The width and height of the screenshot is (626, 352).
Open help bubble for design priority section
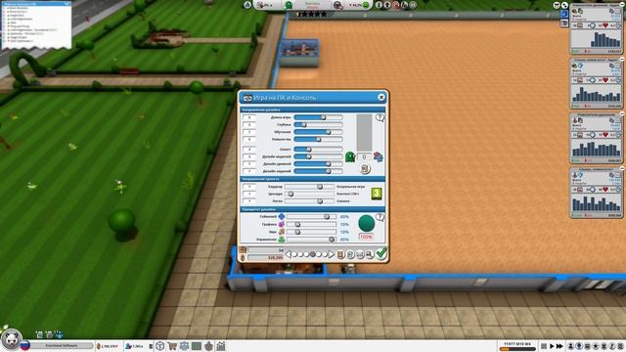pyautogui.click(x=380, y=217)
